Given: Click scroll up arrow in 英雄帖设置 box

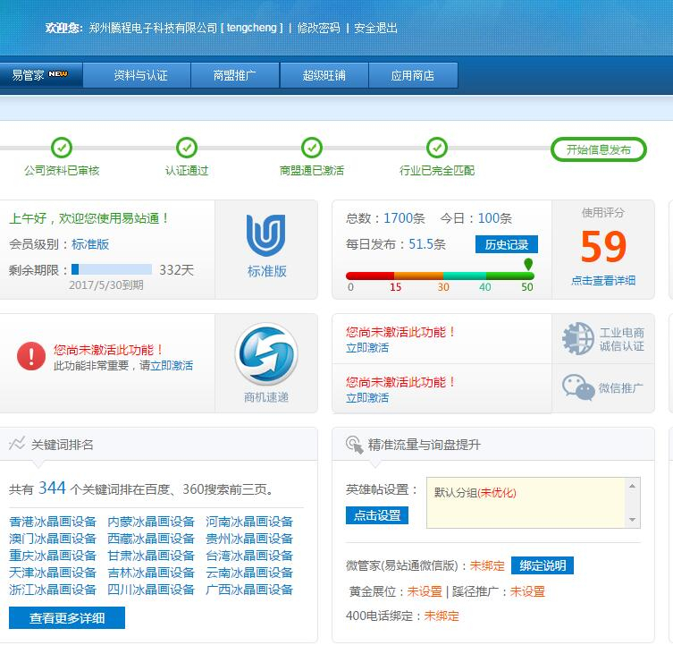Looking at the screenshot, I should [x=632, y=486].
